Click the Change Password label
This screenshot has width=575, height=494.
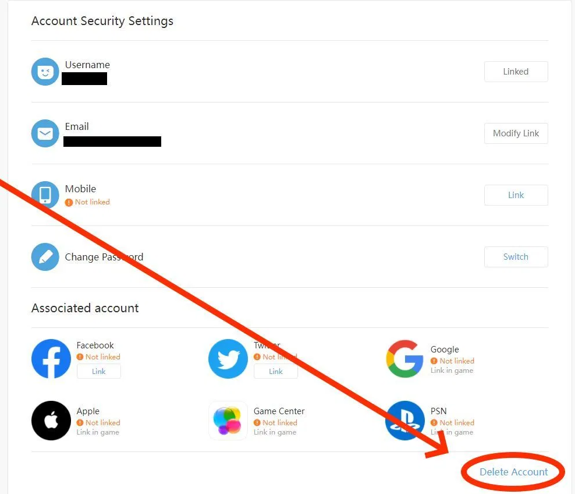click(104, 257)
